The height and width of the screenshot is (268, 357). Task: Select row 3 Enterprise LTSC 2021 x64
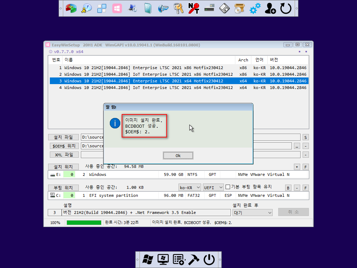pos(179,81)
